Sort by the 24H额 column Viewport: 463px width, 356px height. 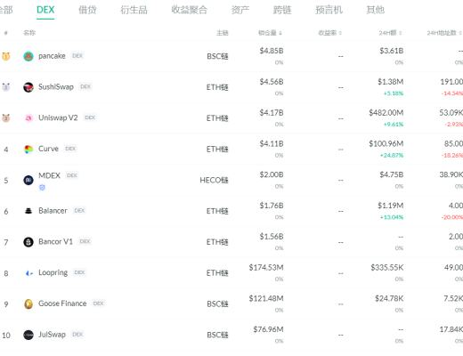(x=390, y=33)
